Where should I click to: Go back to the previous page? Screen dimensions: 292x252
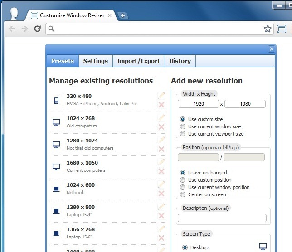pyautogui.click(x=12, y=29)
